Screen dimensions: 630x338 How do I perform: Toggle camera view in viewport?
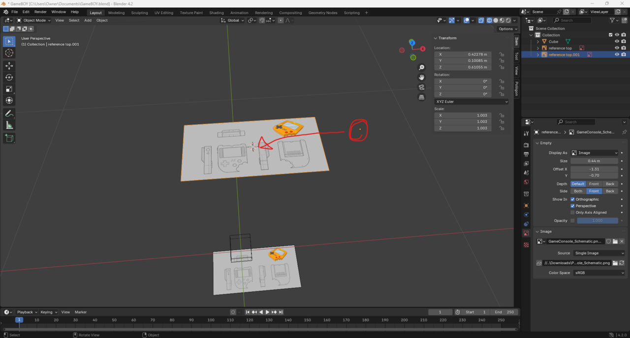pos(421,87)
